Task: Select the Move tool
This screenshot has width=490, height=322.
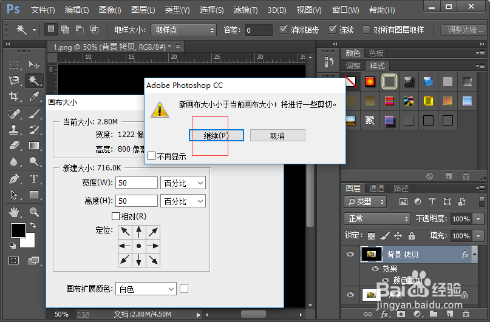Action: click(x=34, y=65)
